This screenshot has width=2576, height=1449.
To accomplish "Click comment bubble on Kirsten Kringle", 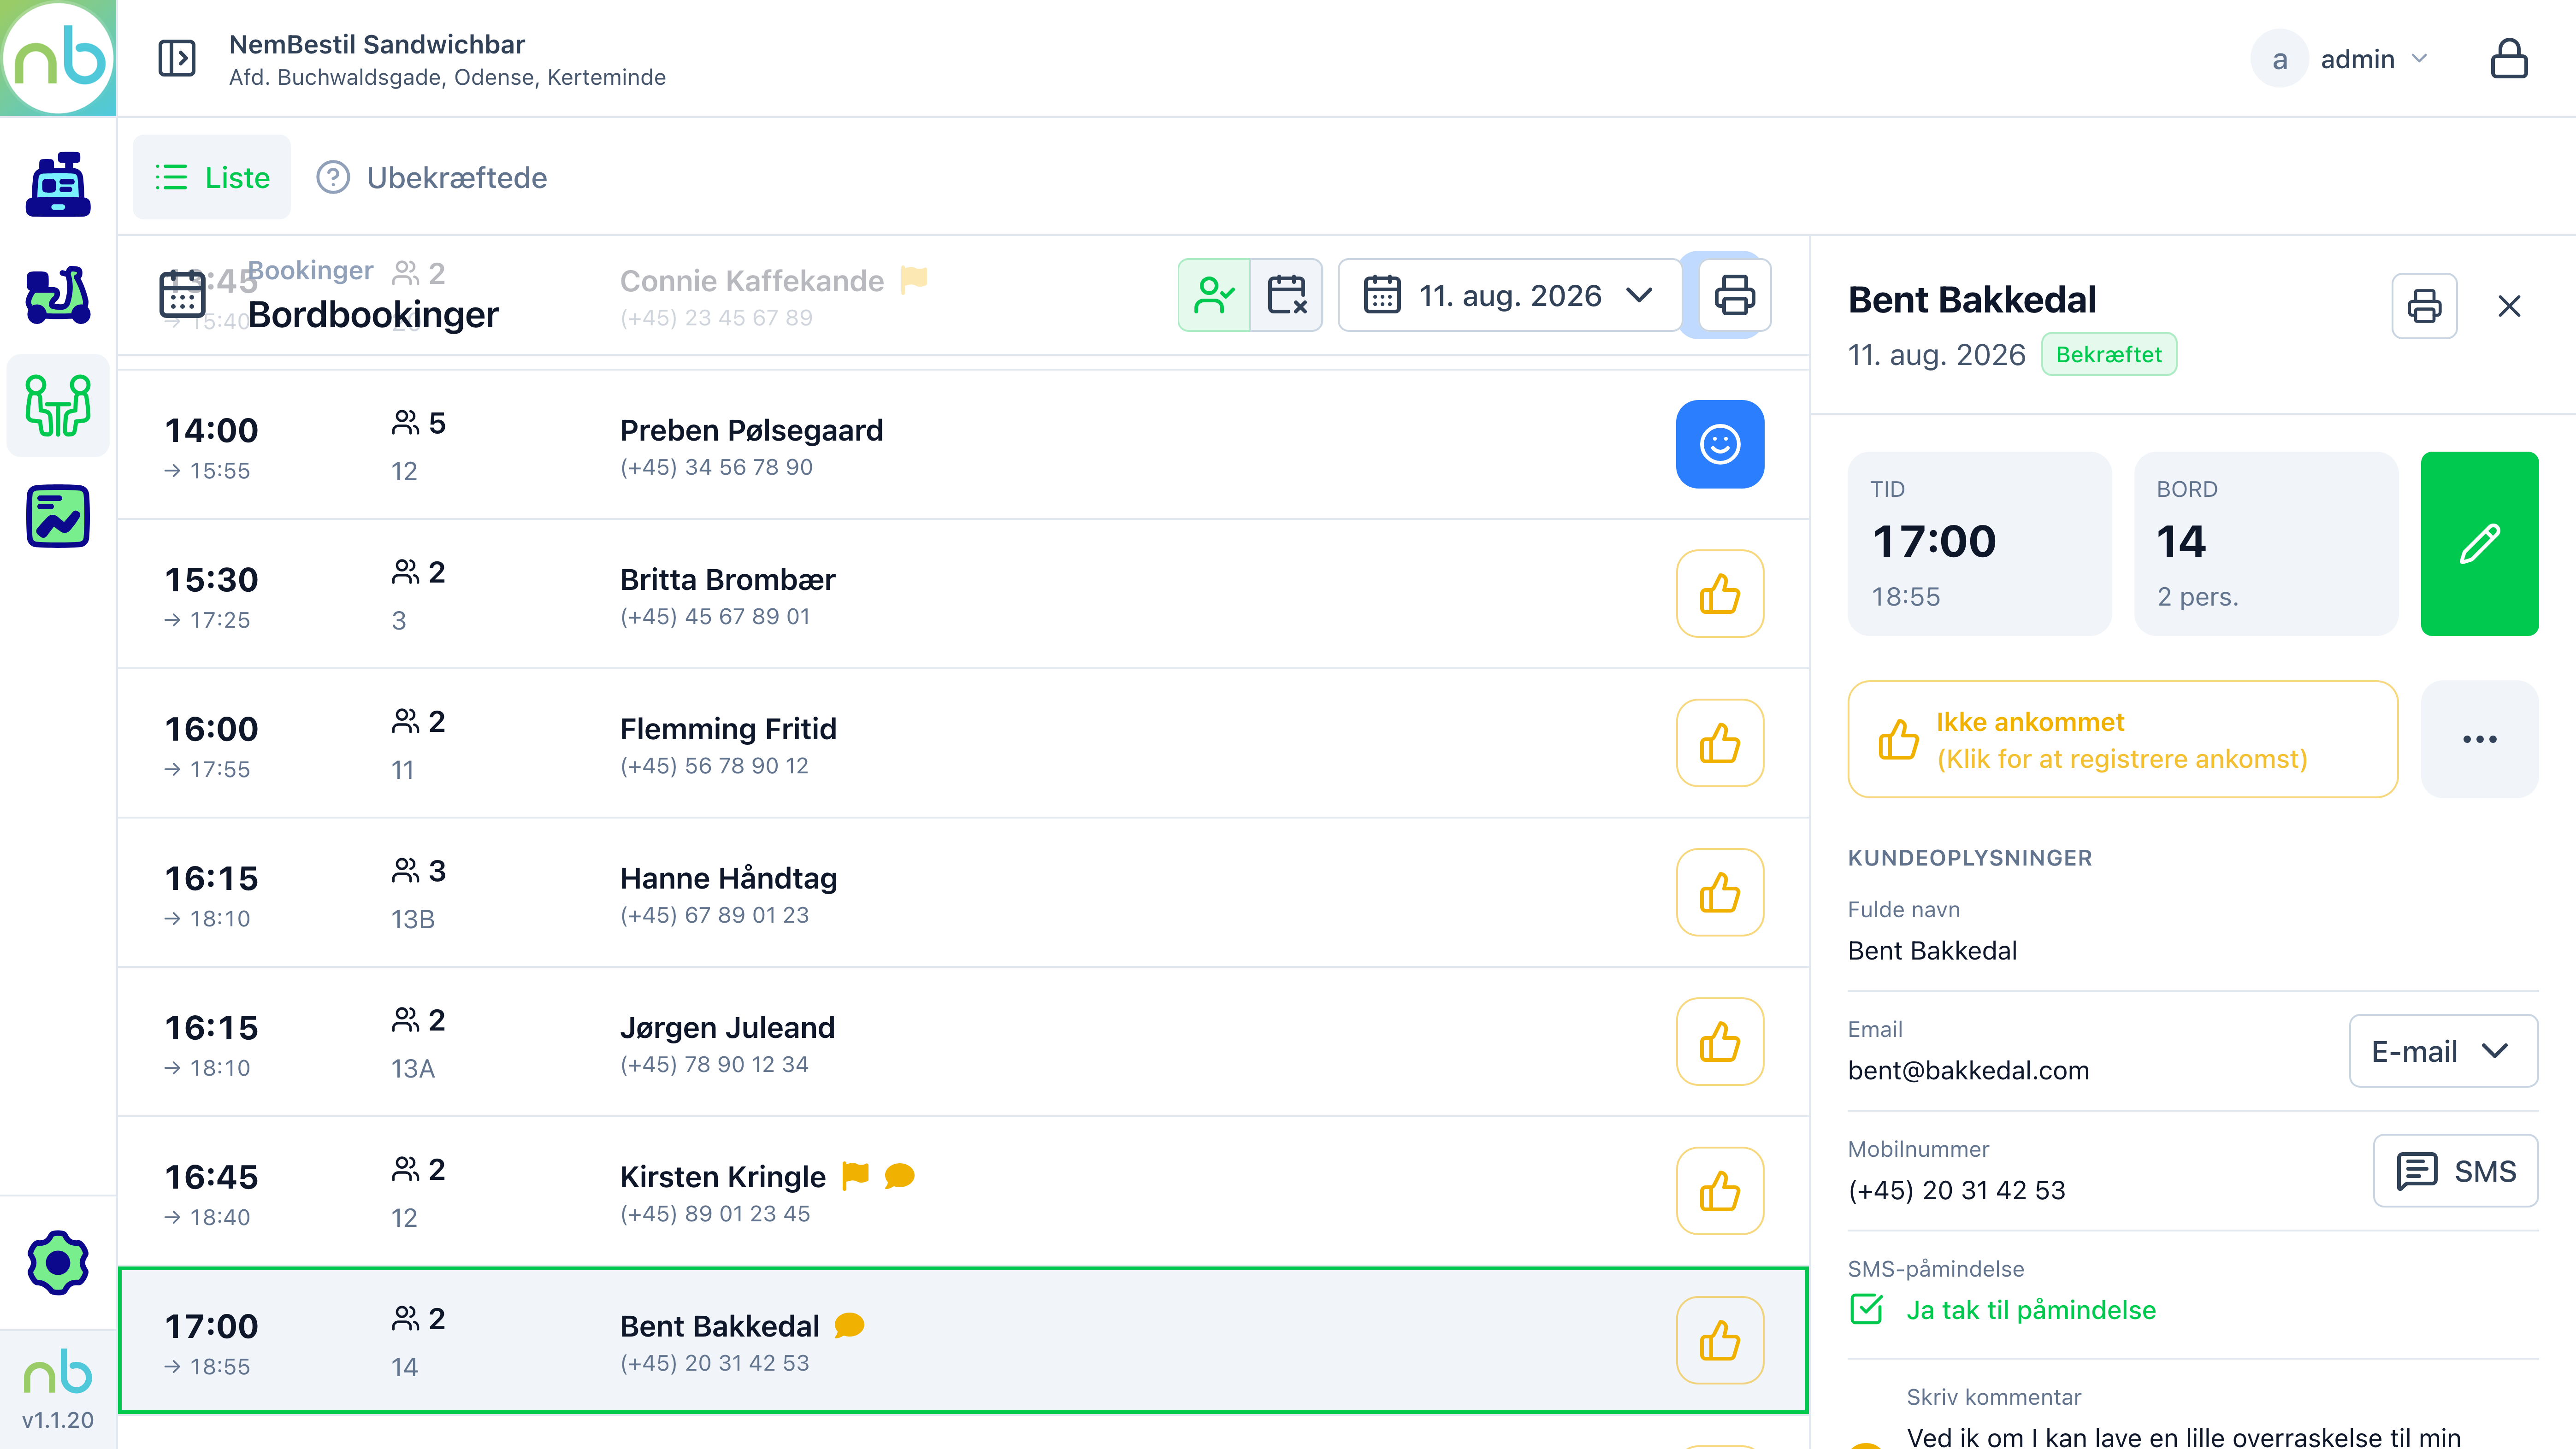I will pos(900,1176).
